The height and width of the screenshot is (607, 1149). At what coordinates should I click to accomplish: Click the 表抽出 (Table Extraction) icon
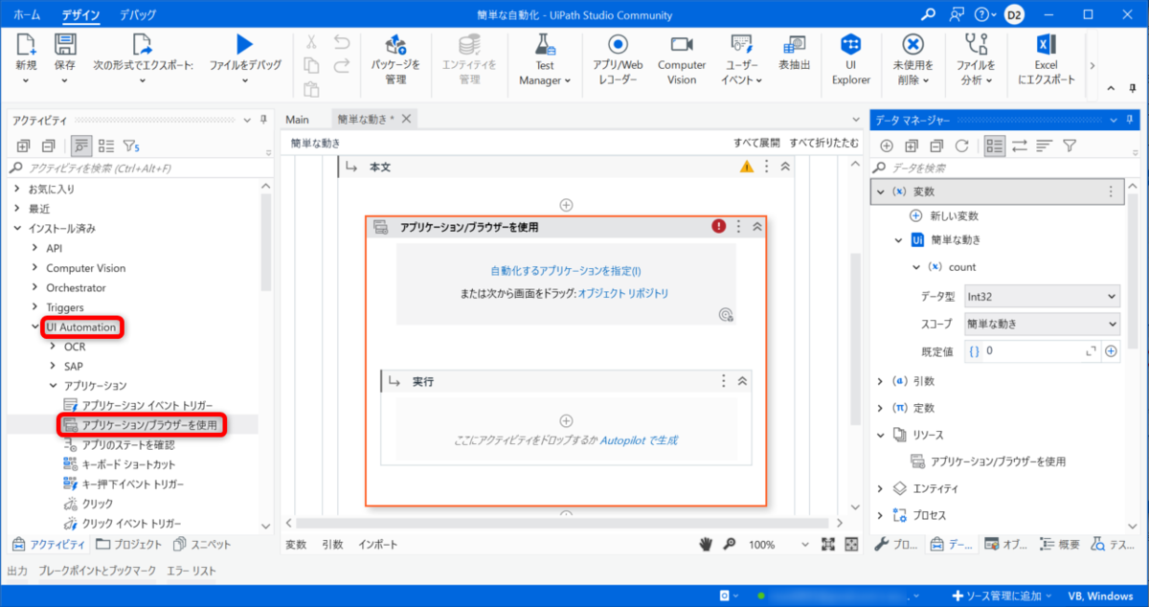[794, 45]
